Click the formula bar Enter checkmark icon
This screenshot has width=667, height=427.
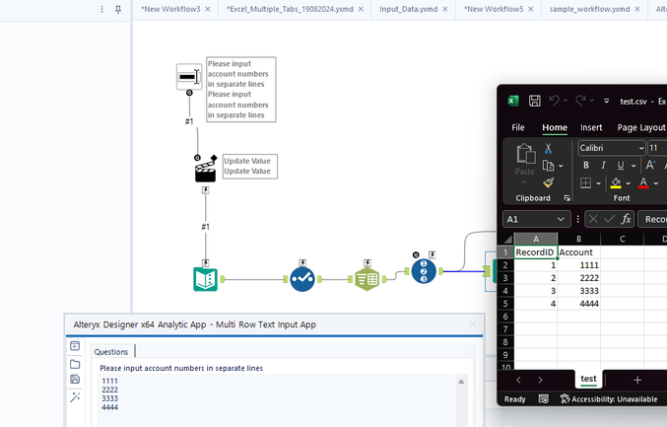[x=610, y=219]
